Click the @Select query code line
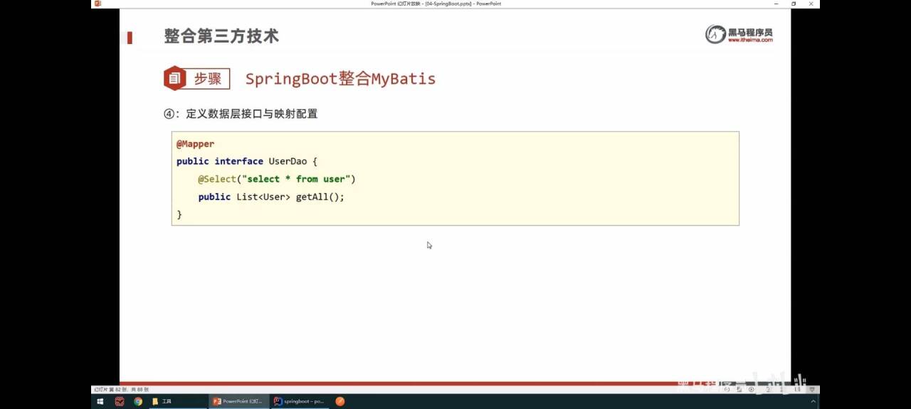 coord(276,180)
